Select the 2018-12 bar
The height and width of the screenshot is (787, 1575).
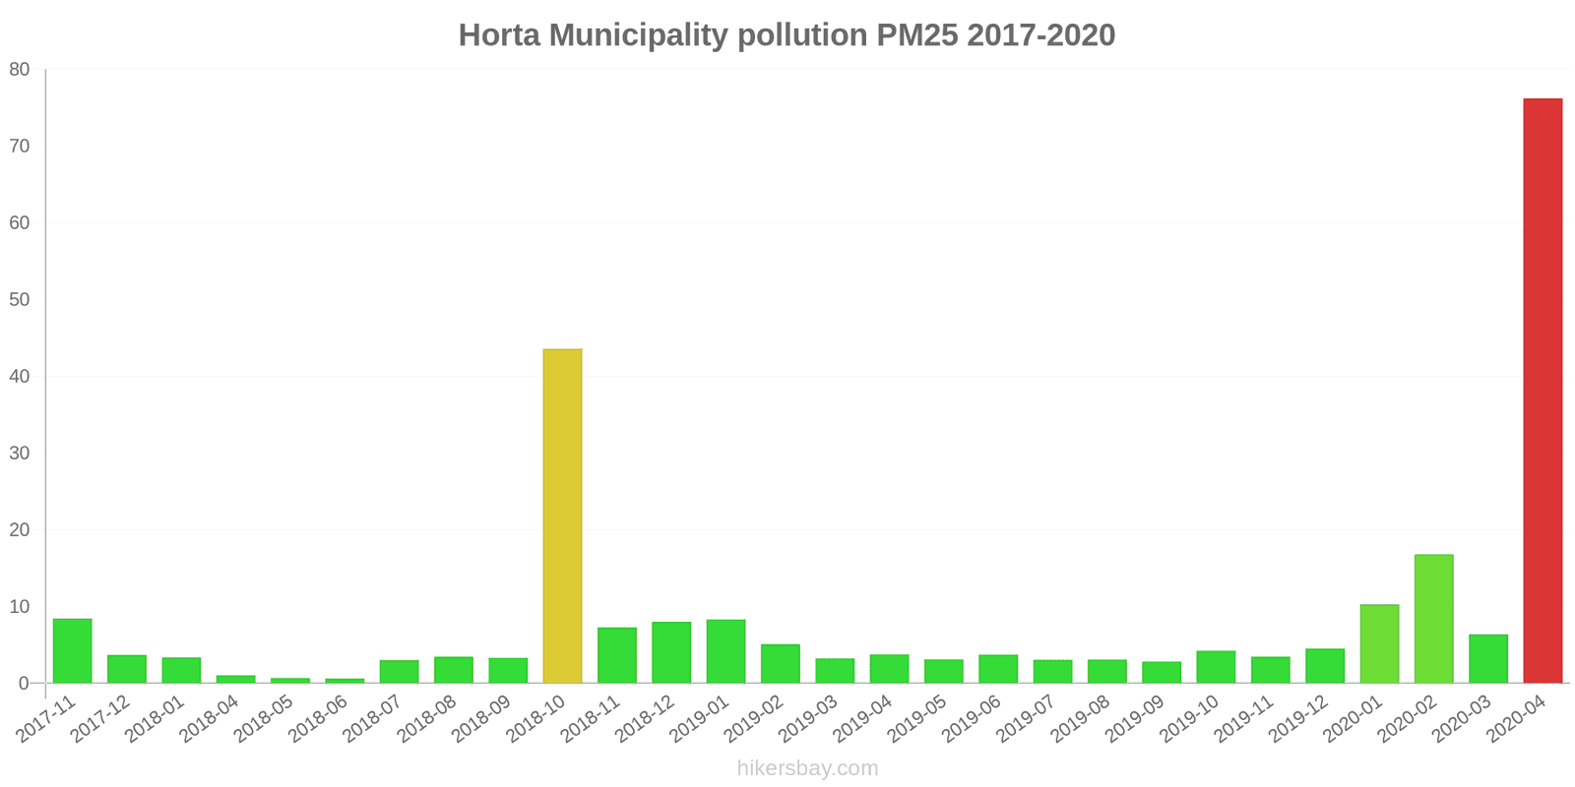tap(671, 652)
